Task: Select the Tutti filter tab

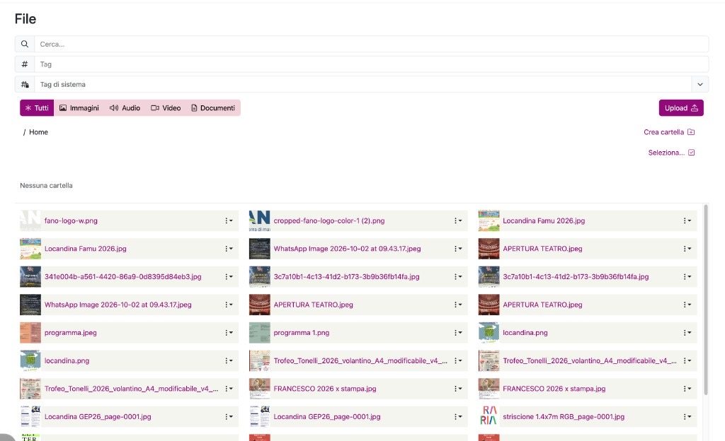Action: click(37, 108)
